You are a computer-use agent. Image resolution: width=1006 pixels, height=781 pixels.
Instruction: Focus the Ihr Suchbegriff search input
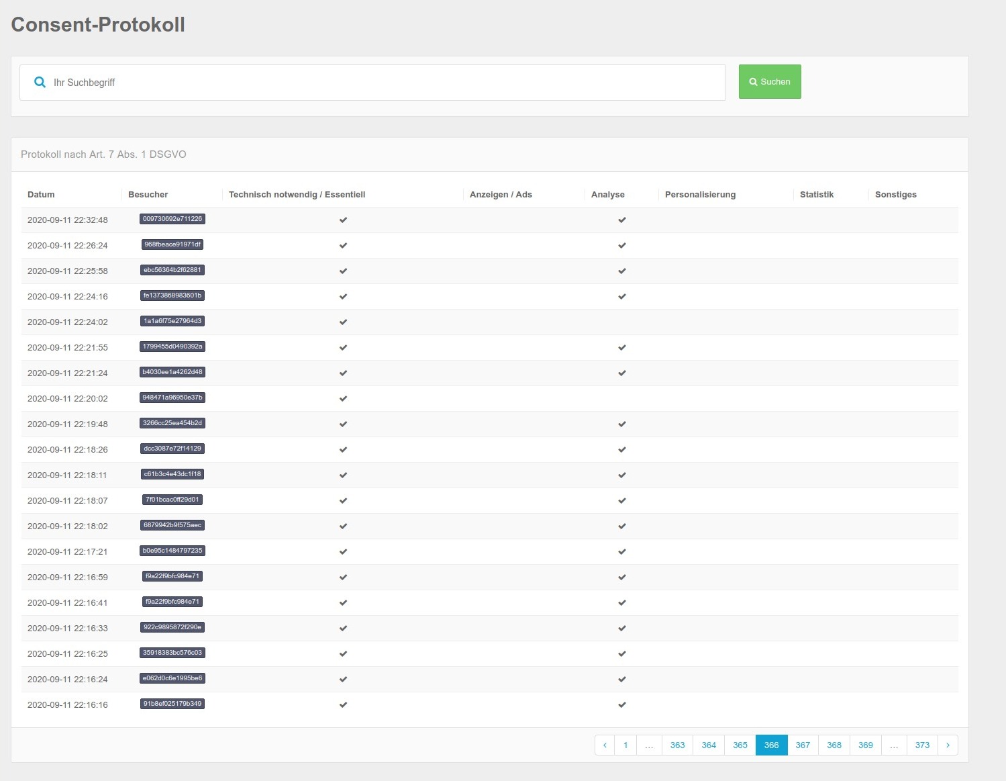click(383, 83)
